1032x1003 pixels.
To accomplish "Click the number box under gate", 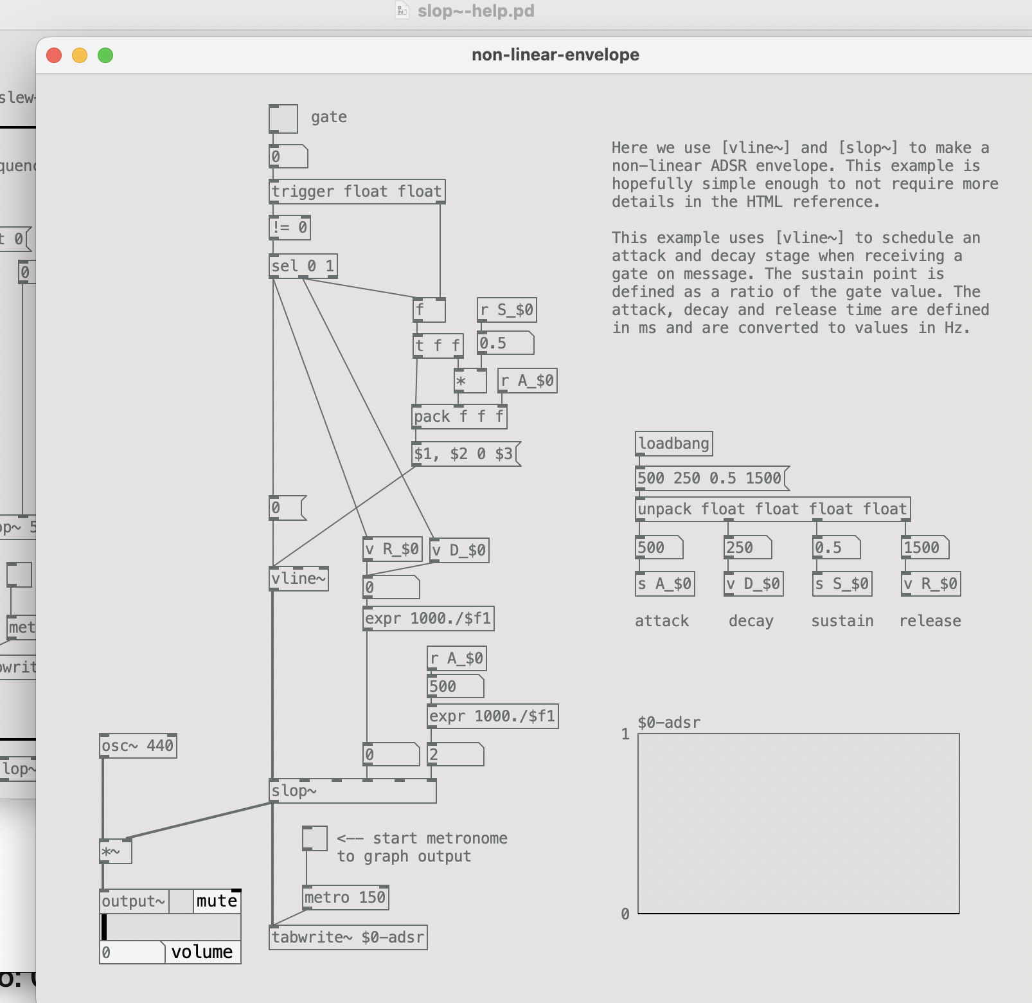I will [x=289, y=156].
